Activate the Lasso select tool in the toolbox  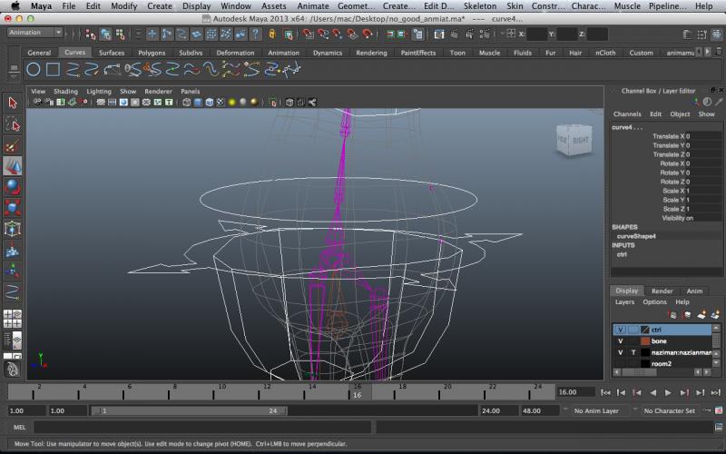click(13, 124)
